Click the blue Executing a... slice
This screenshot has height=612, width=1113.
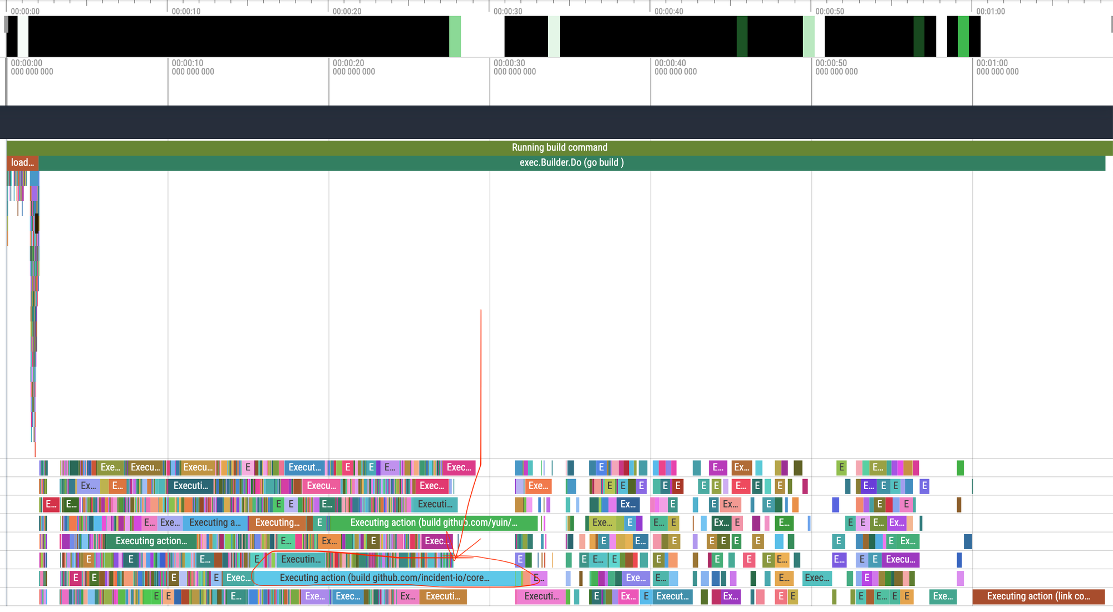tap(215, 523)
